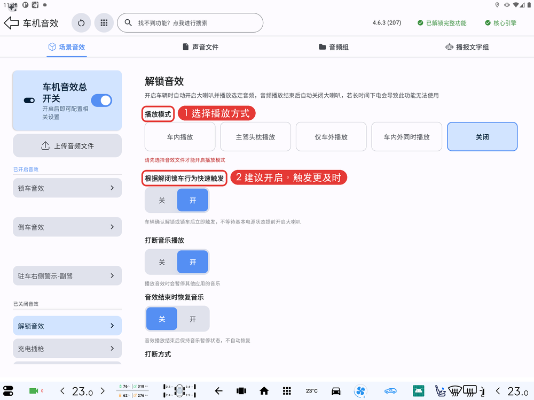Set 根据解闭锁车行为快速触发 to 开

click(x=193, y=200)
